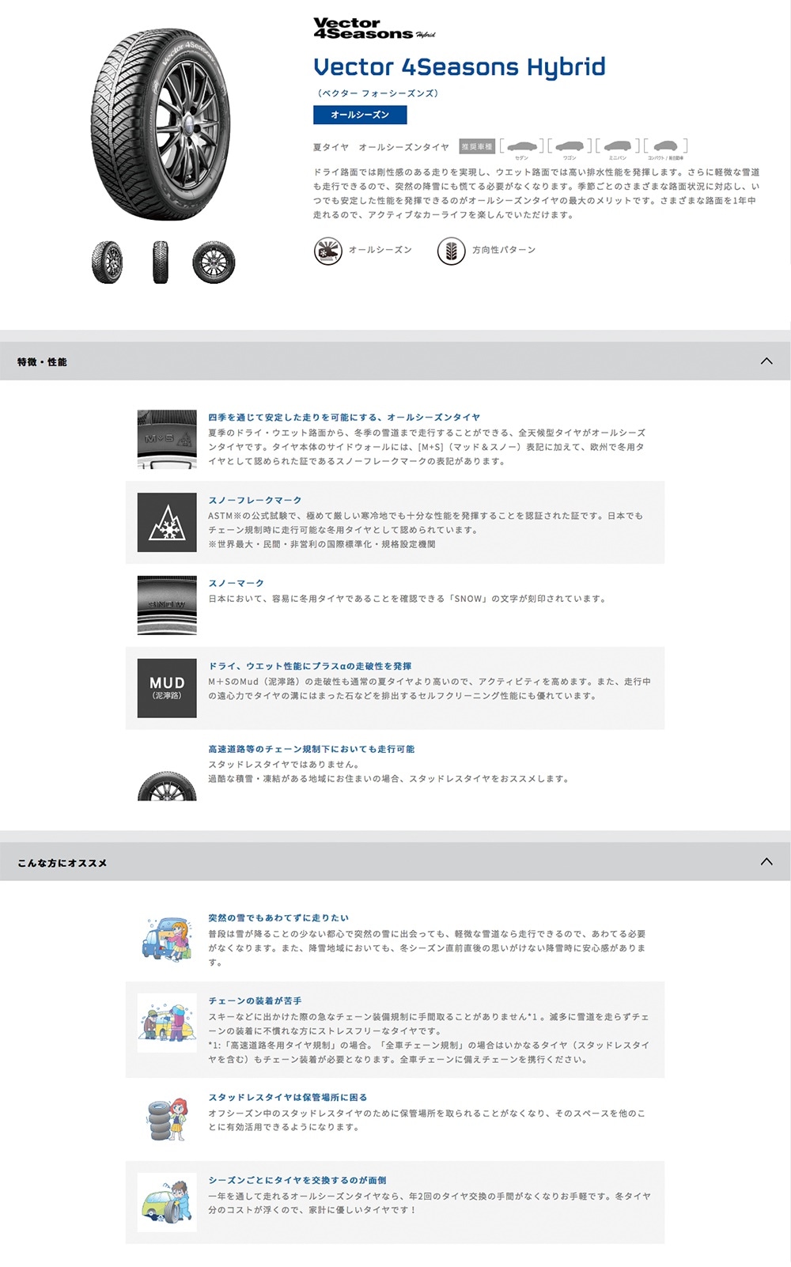Click the blue オールシーズン badge
The width and height of the screenshot is (791, 1267).
point(360,115)
